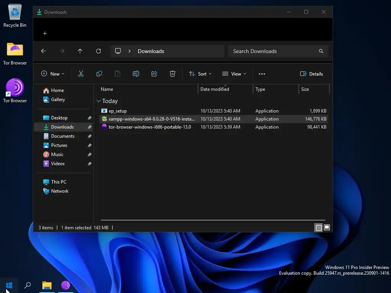The image size is (391, 293).
Task: Open taskbar Search
Action: 27,285
